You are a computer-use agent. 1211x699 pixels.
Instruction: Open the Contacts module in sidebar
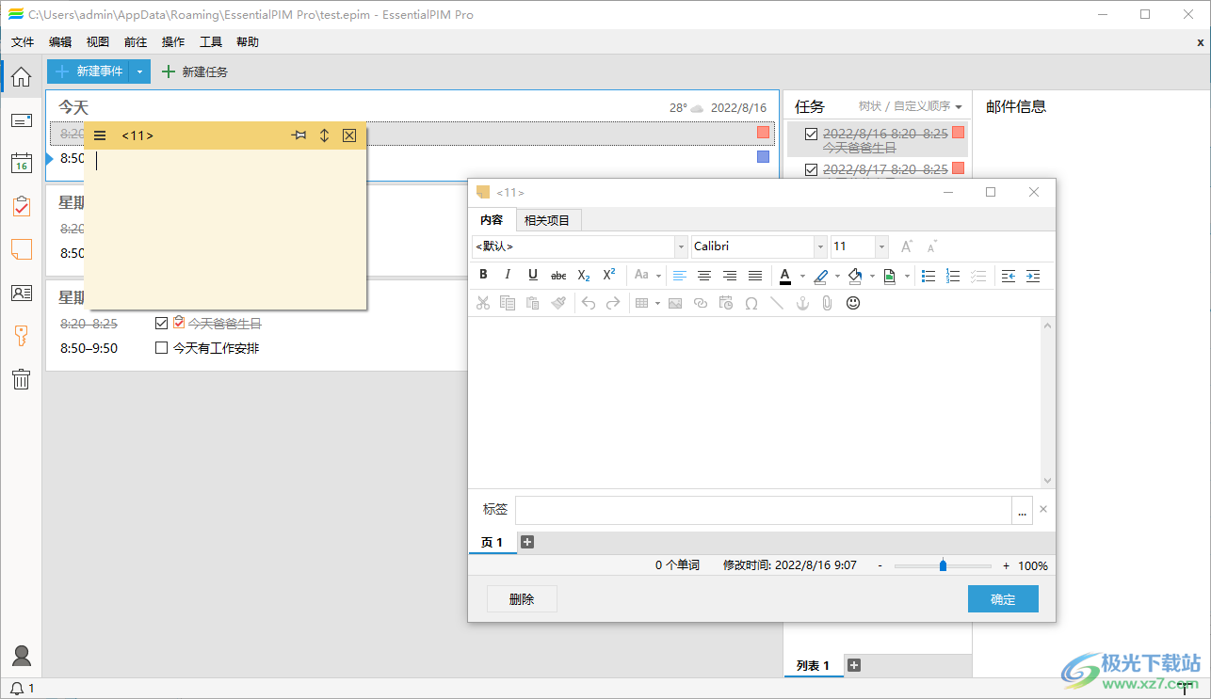tap(21, 293)
